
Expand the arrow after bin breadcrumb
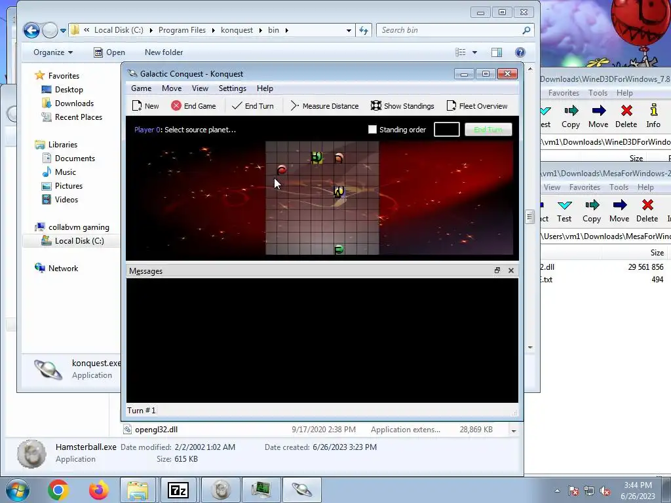[287, 30]
